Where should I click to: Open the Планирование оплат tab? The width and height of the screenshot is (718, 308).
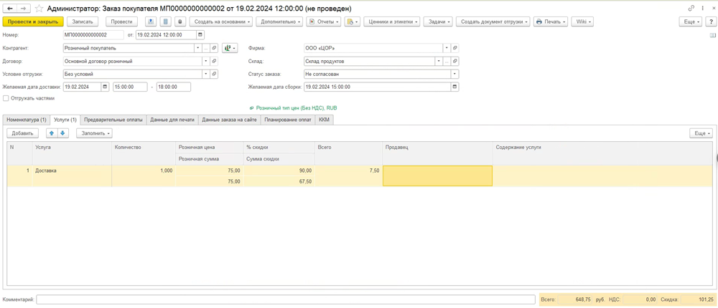(287, 120)
